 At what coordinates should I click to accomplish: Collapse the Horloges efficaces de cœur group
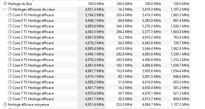click(x=4, y=9)
